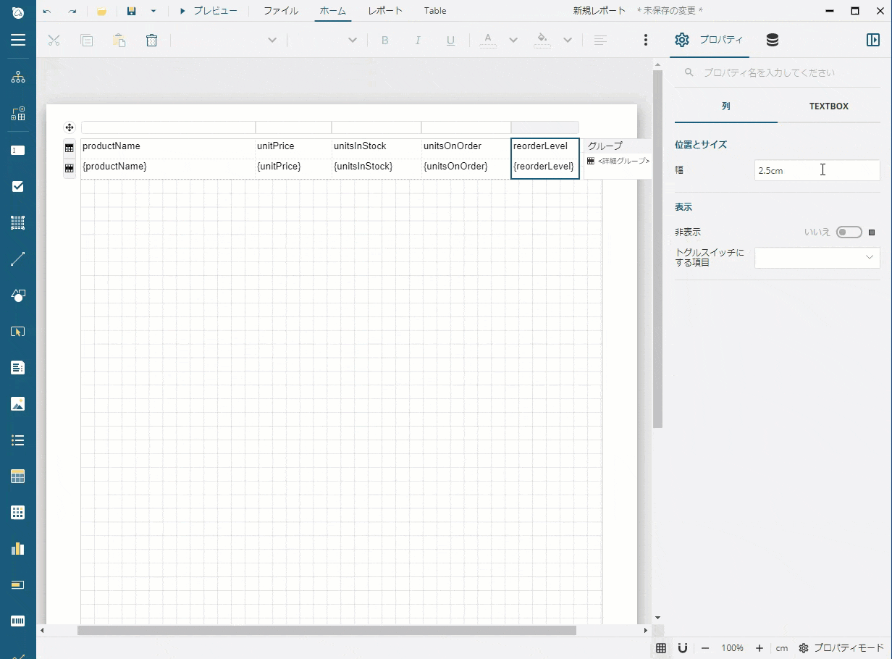Click the 幅 width field with 2.5cm
The image size is (892, 659).
tap(817, 171)
